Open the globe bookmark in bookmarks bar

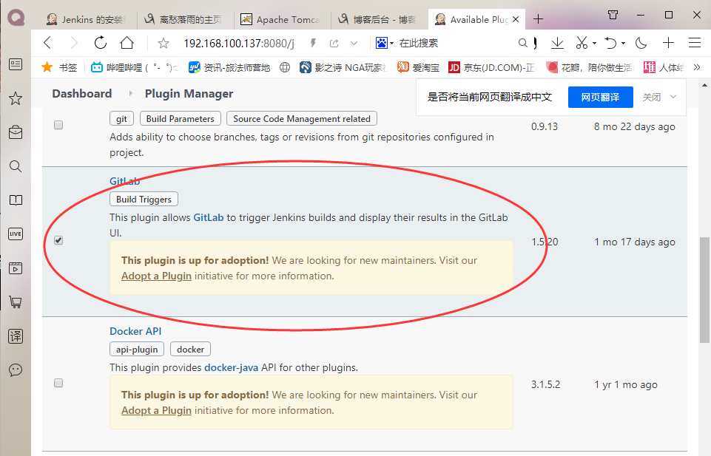click(x=285, y=67)
